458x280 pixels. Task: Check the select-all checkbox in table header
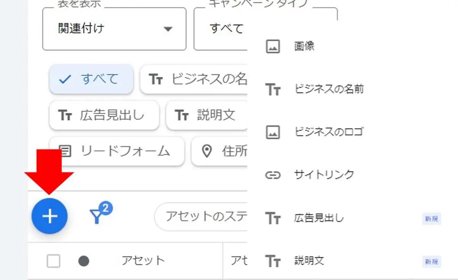53,261
